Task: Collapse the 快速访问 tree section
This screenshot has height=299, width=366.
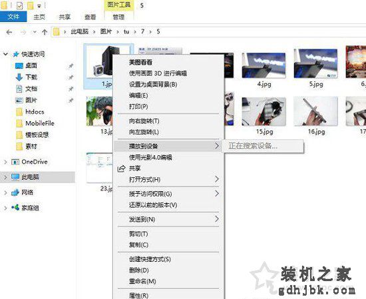Action: coord(5,54)
